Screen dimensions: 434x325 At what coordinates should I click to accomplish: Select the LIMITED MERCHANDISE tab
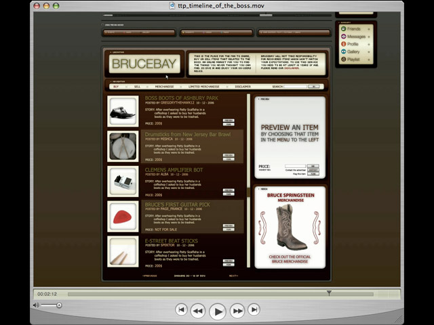point(203,87)
